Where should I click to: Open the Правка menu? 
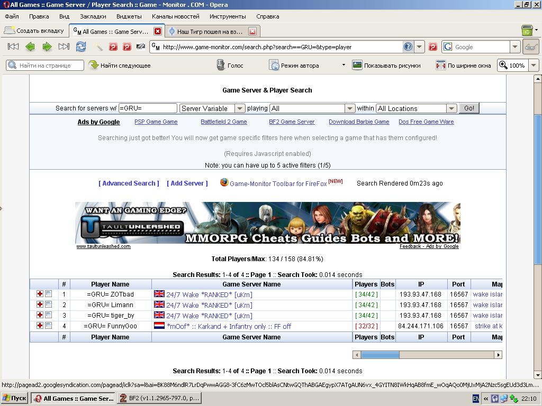(39, 16)
